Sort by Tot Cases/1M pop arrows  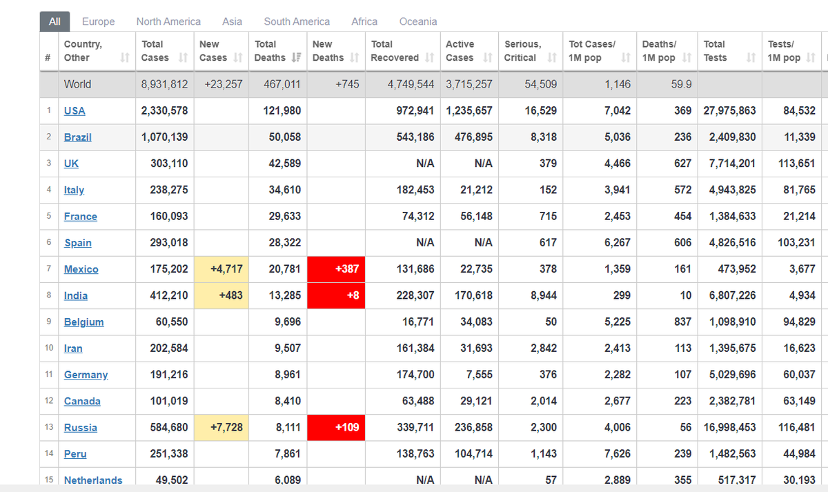625,58
